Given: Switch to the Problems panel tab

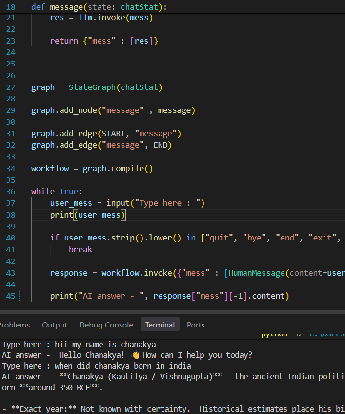Looking at the screenshot, I should [15, 325].
